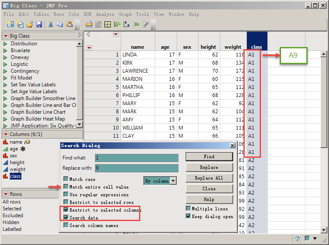Launch the Fit Y by X toolbar icon

127,24
